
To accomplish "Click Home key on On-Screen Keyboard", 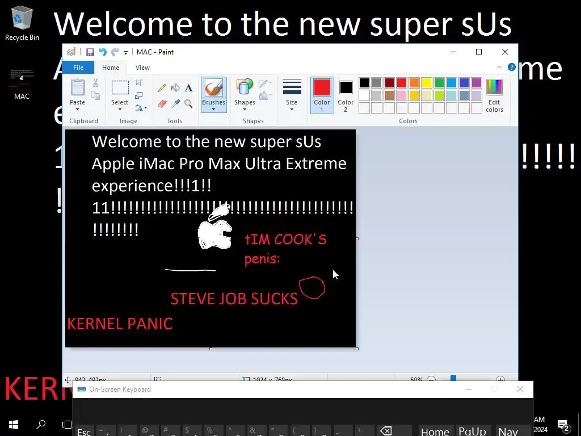I will (x=436, y=431).
